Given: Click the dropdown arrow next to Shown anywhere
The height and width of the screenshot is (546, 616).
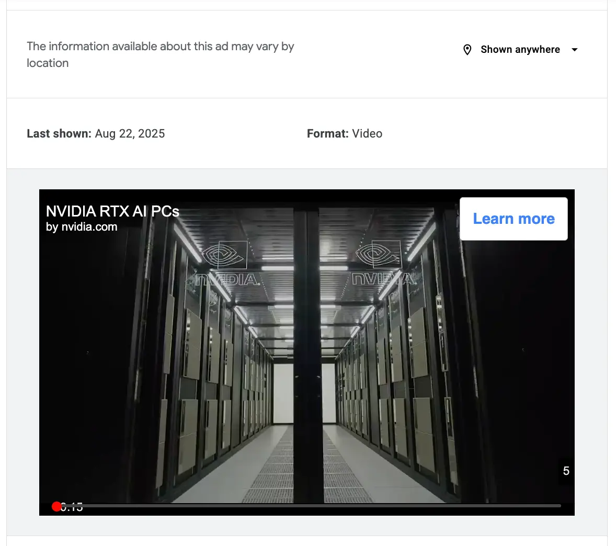Looking at the screenshot, I should click(574, 50).
